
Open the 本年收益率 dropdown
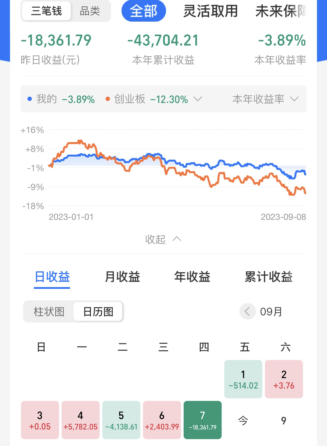coord(265,99)
